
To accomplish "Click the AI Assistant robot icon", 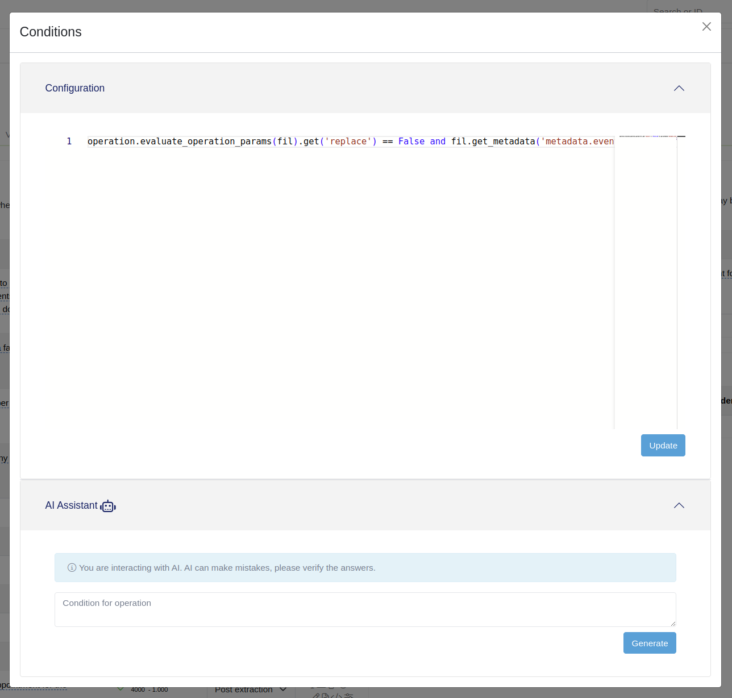I will 108,506.
